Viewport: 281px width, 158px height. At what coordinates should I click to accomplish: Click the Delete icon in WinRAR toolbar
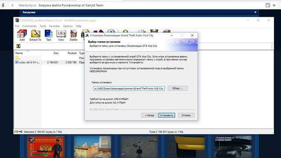click(73, 35)
